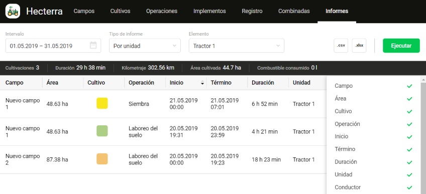Viewport: 426px width, 194px height.
Task: Uncheck the Campo column checkmark
Action: (409, 86)
